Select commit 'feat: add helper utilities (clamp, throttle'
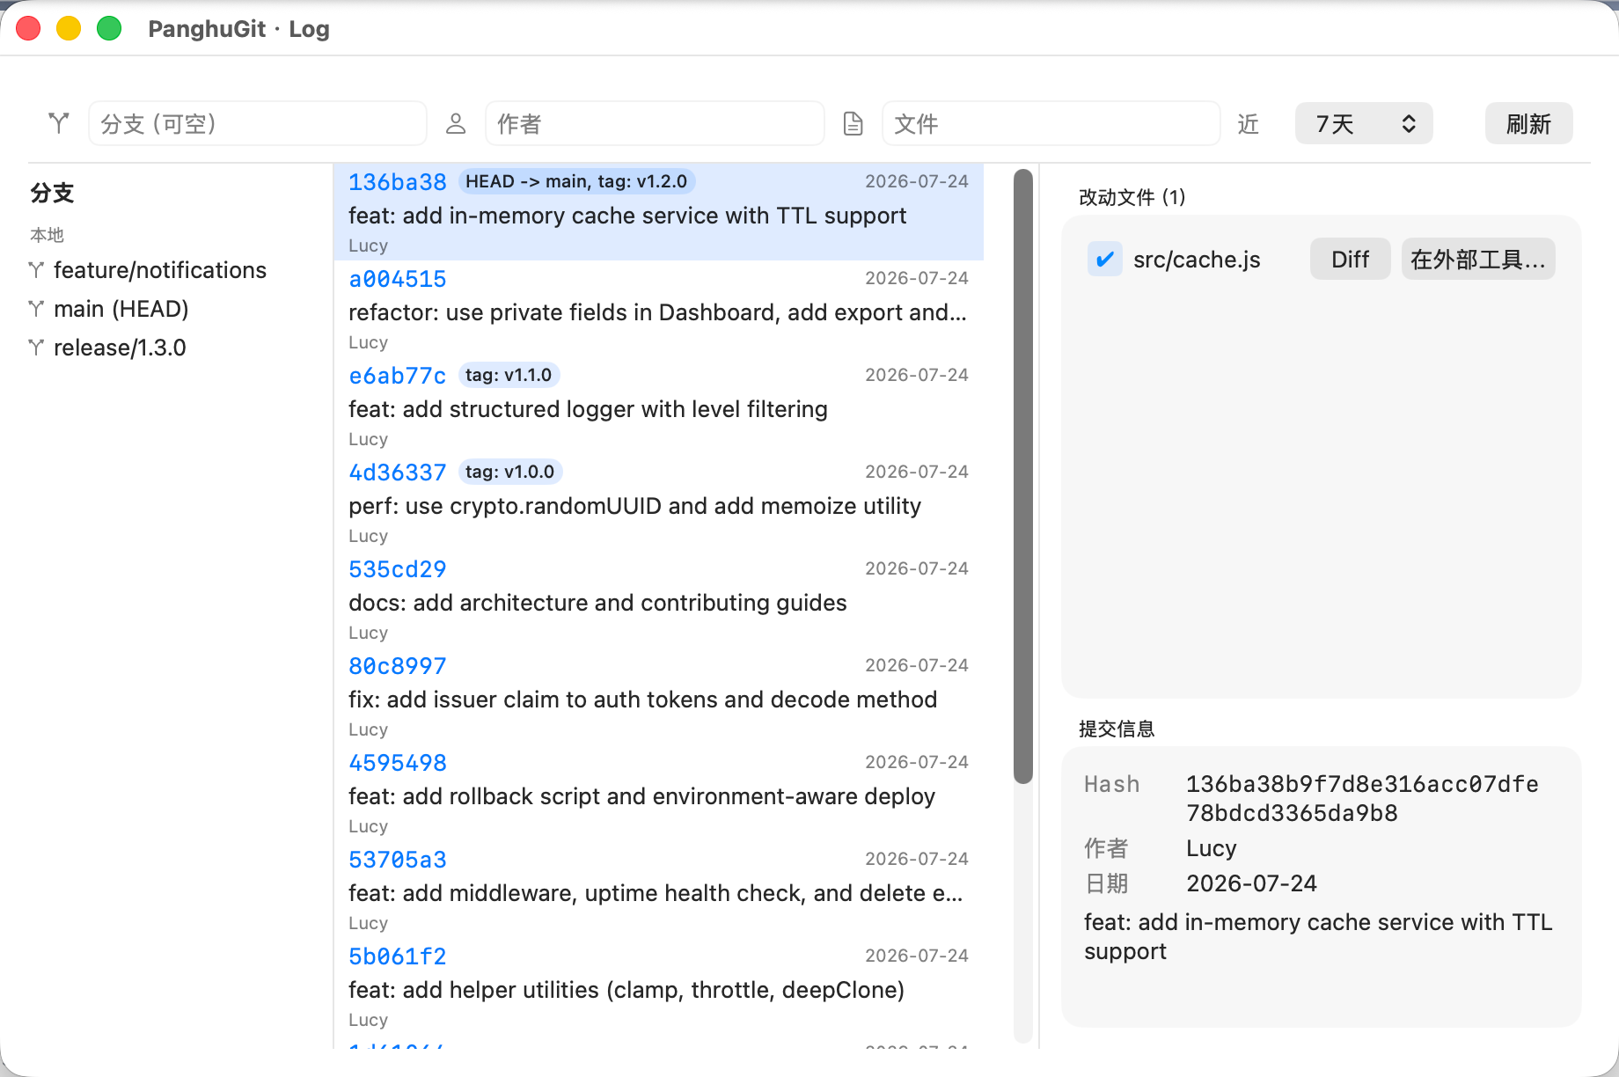The height and width of the screenshot is (1077, 1619). pyautogui.click(x=658, y=986)
